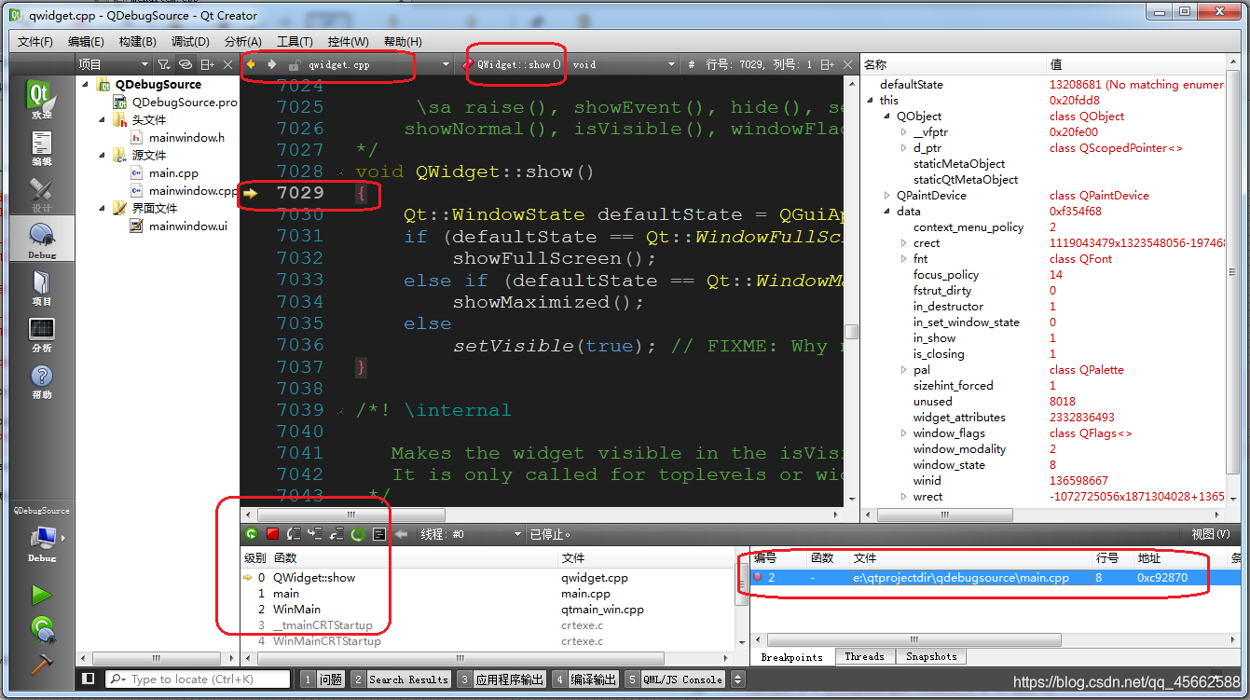Open the QWidget::show() symbol dropdown
The width and height of the screenshot is (1250, 700).
tap(569, 64)
